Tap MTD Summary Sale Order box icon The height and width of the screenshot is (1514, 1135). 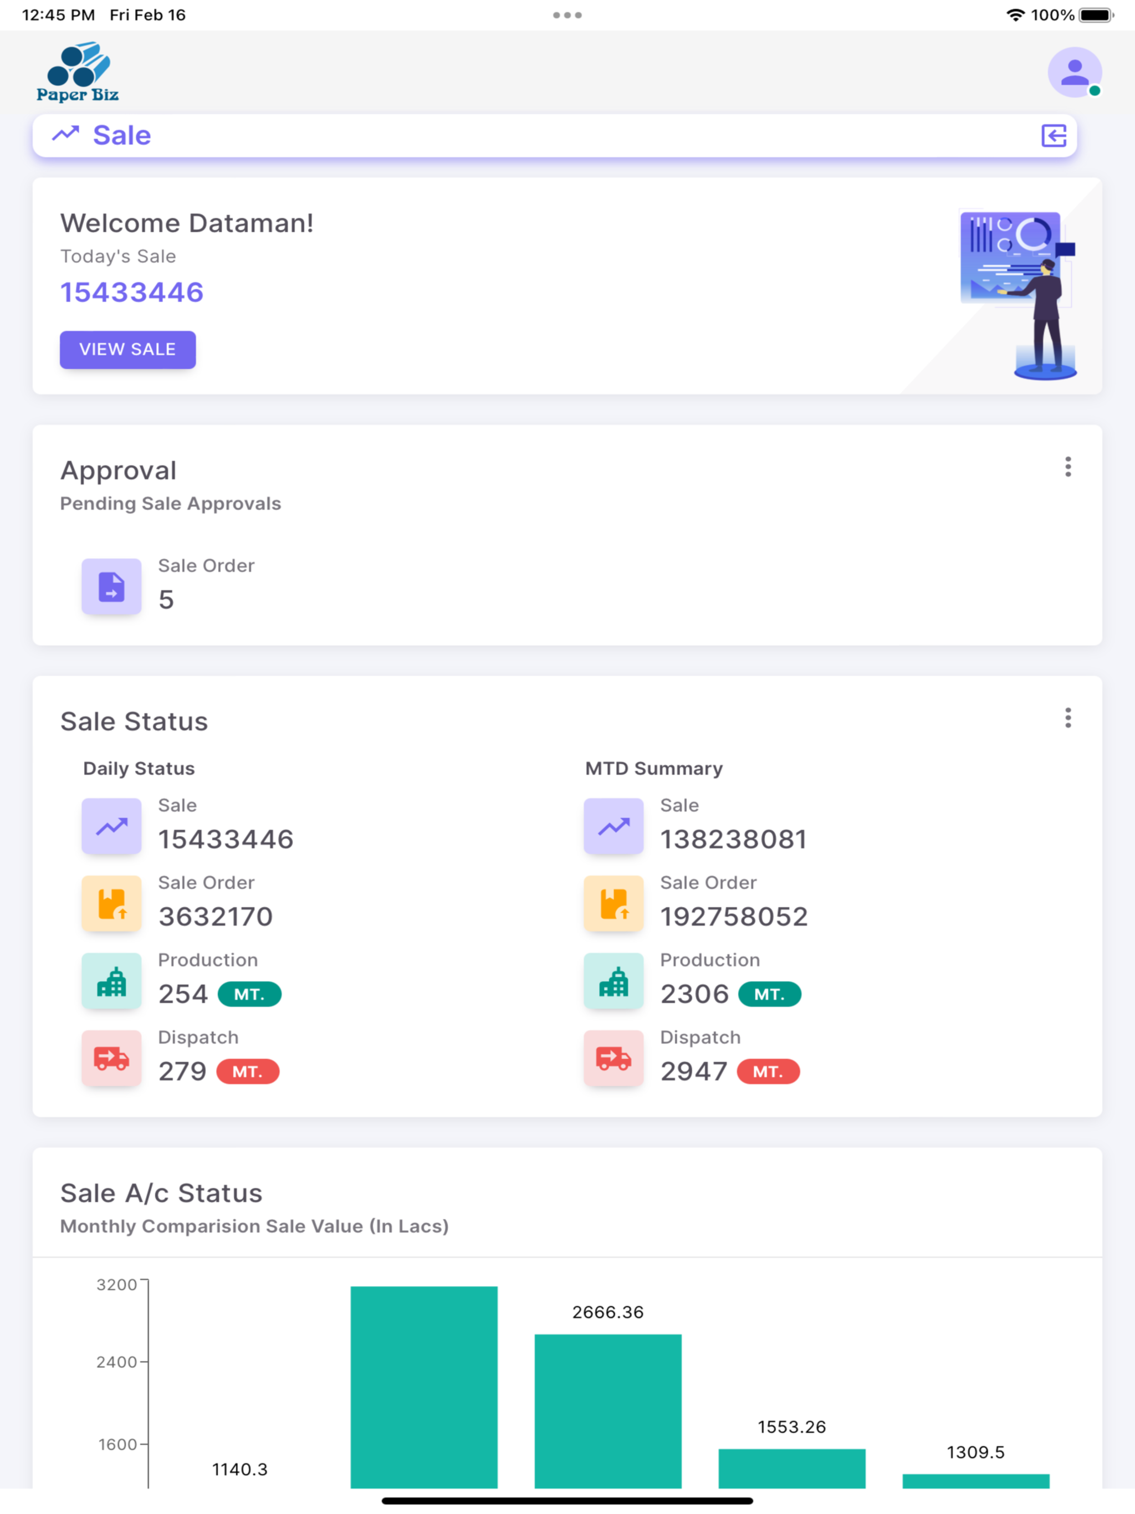613,903
